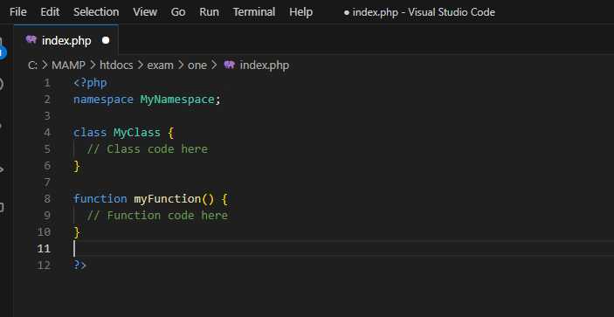The image size is (614, 317).
Task: Click the closing brace on line 10
Action: [x=77, y=233]
